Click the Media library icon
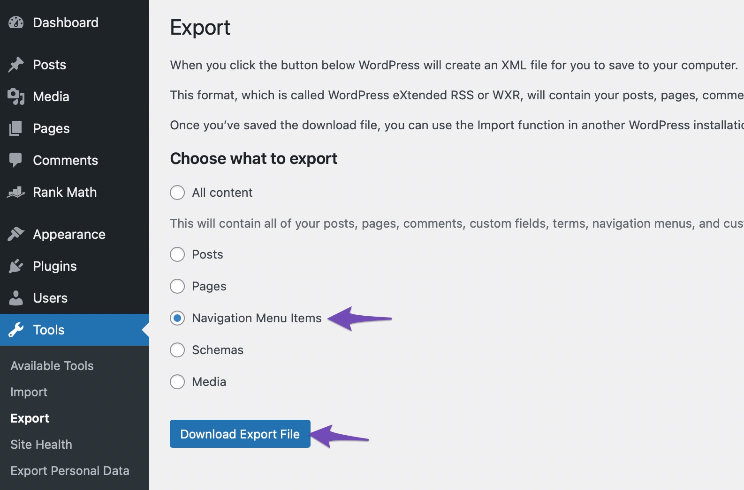This screenshot has height=490, width=744. click(16, 97)
